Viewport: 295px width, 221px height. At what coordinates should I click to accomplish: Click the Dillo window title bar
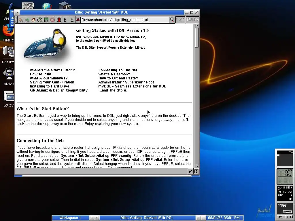pyautogui.click(x=102, y=12)
